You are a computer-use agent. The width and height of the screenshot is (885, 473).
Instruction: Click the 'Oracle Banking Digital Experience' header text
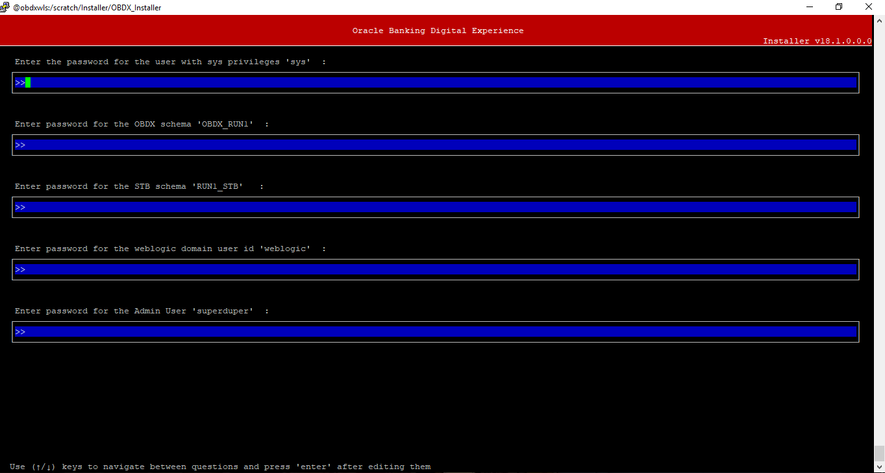[x=438, y=30]
